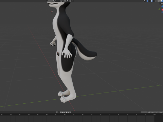The width and height of the screenshot is (163, 122).
Task: Click frame 50 on the timeline ruler
Action: (65, 115)
